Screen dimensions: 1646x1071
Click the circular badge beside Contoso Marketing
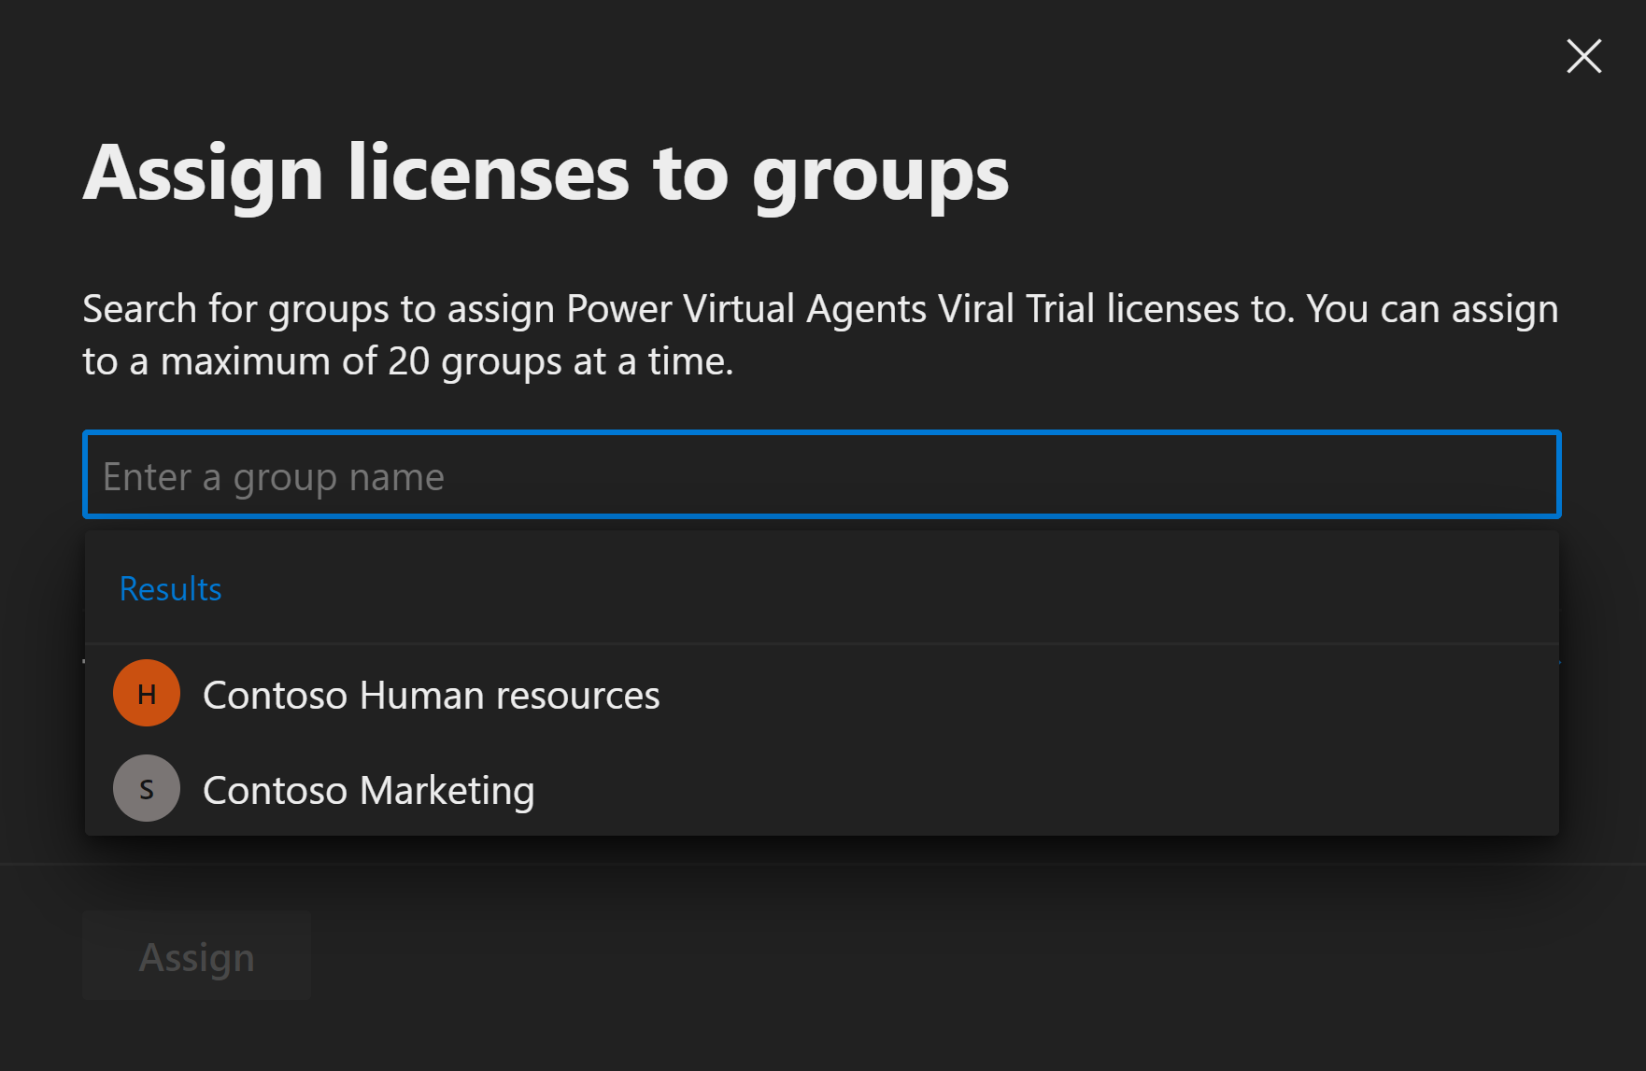tap(146, 788)
